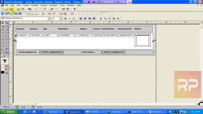
Task: Open Text Color picker in palette
Action: click(x=7, y=73)
